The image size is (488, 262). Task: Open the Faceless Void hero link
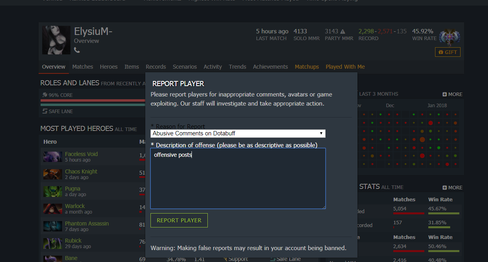coord(81,154)
